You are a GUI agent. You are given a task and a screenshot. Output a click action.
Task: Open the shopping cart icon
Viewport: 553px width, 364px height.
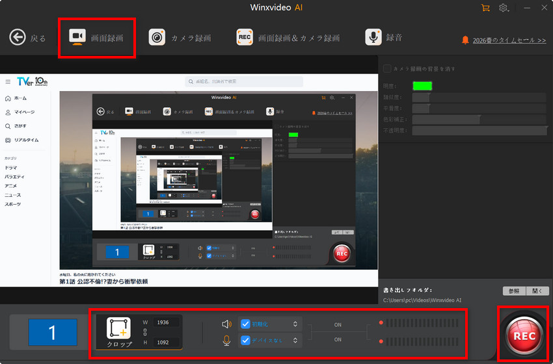coord(485,8)
